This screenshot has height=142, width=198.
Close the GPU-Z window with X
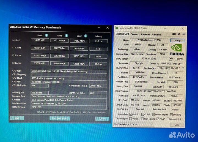pyautogui.click(x=183, y=29)
